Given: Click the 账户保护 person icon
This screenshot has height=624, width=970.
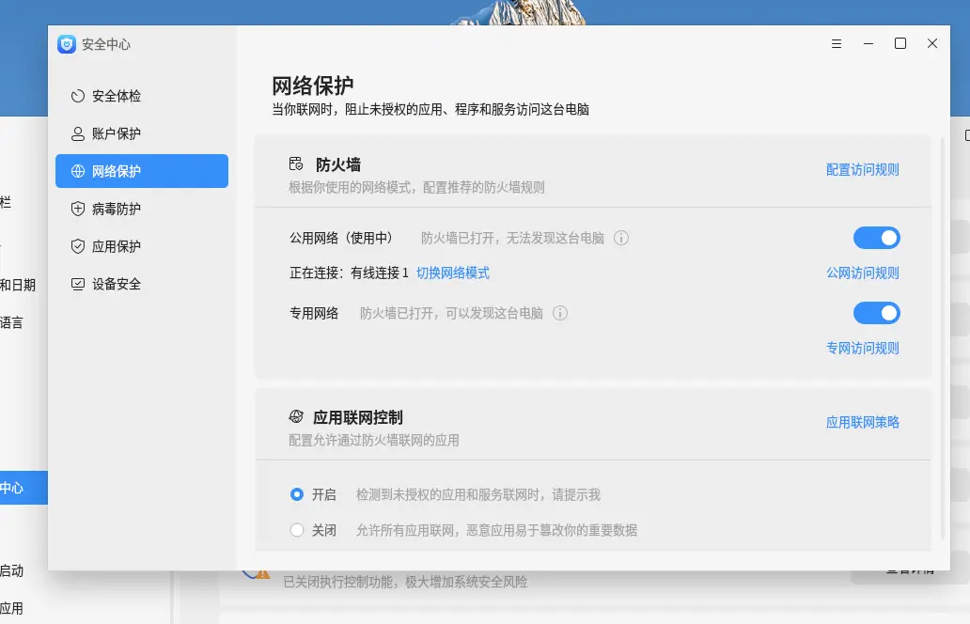Looking at the screenshot, I should point(77,133).
